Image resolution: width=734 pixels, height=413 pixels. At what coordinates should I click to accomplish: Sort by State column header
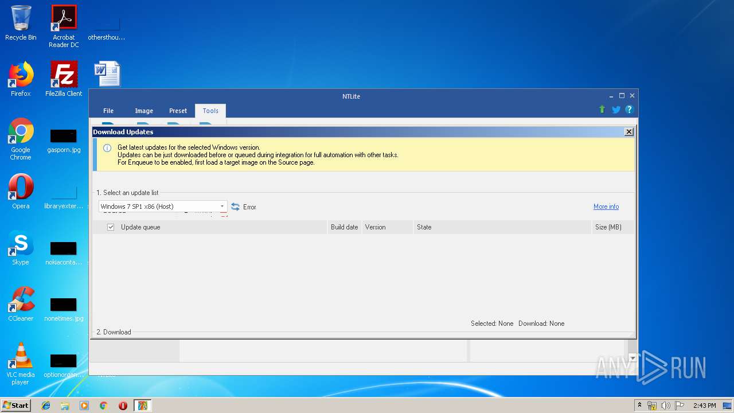pyautogui.click(x=502, y=227)
